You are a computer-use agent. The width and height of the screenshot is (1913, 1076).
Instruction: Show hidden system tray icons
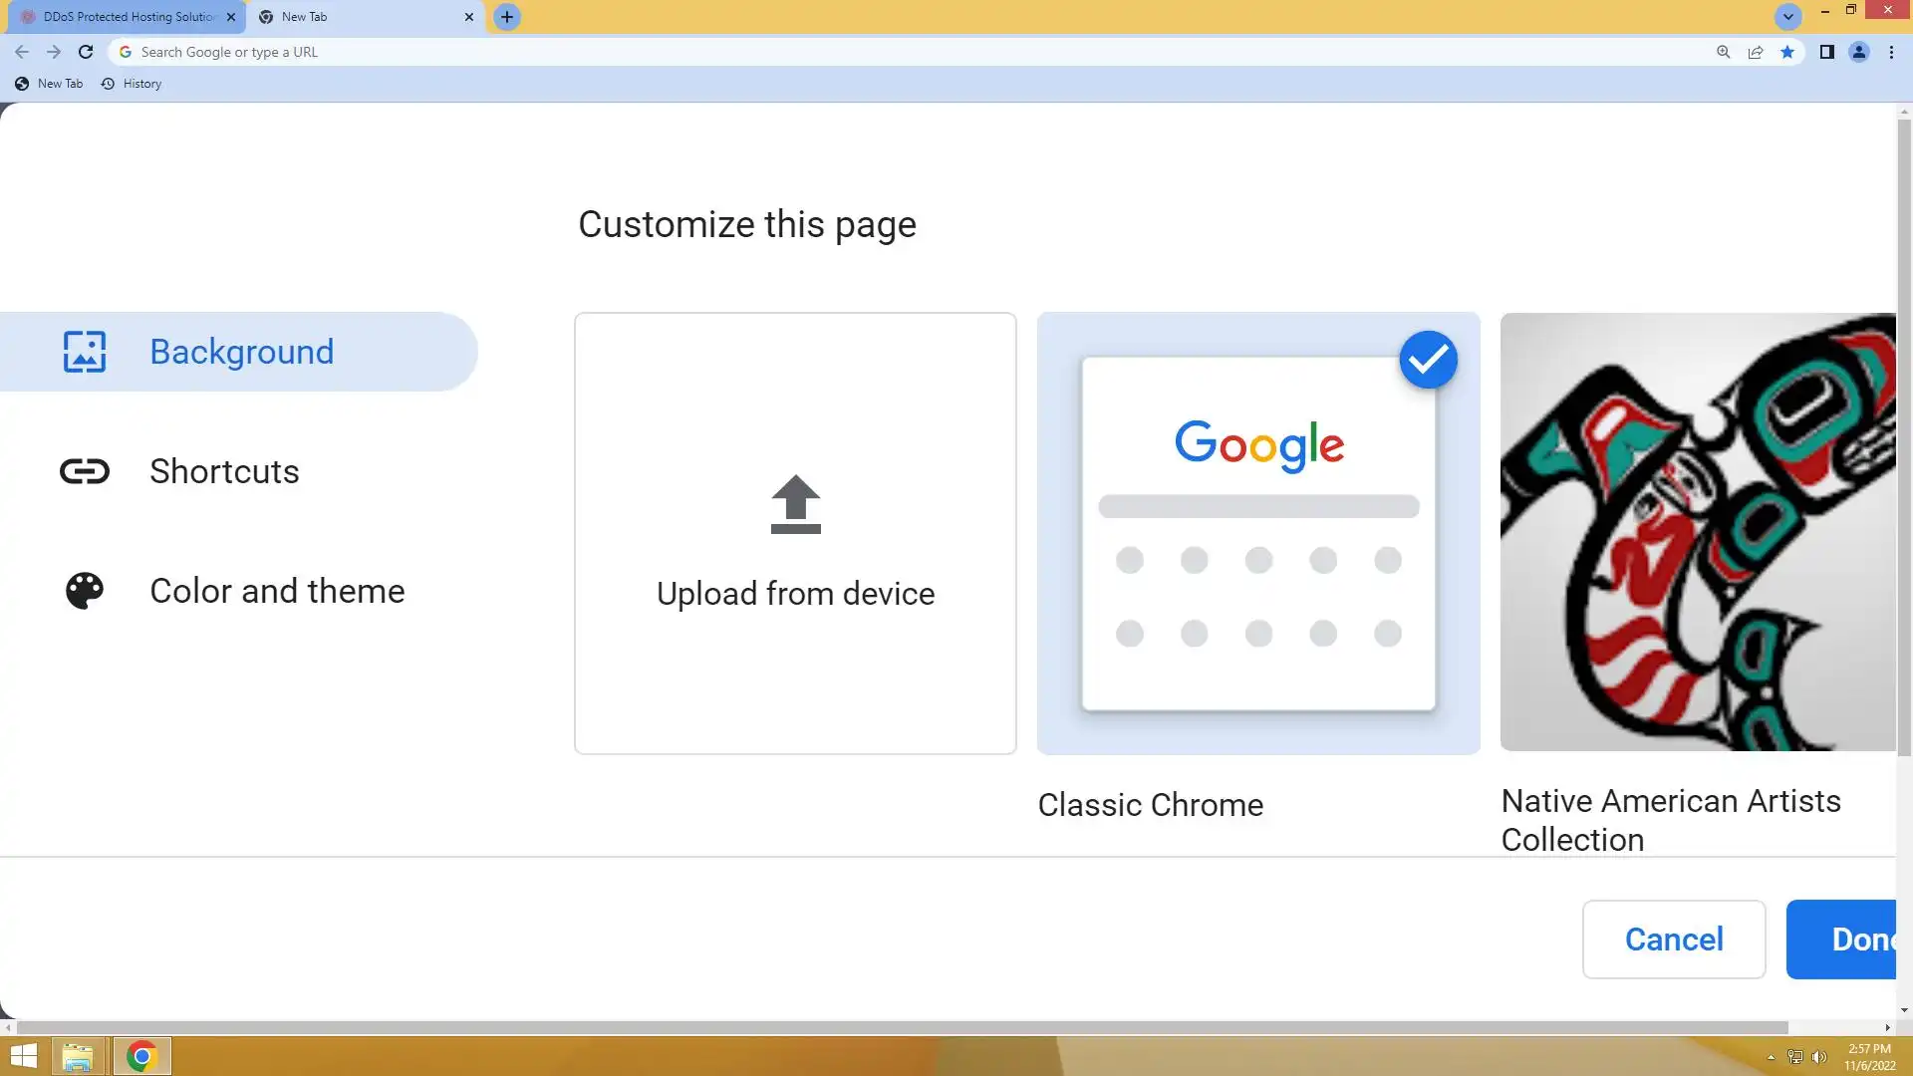[x=1771, y=1057]
